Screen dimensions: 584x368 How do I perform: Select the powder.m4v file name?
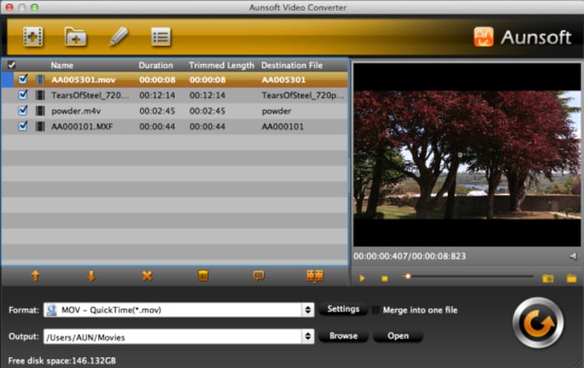click(x=76, y=111)
